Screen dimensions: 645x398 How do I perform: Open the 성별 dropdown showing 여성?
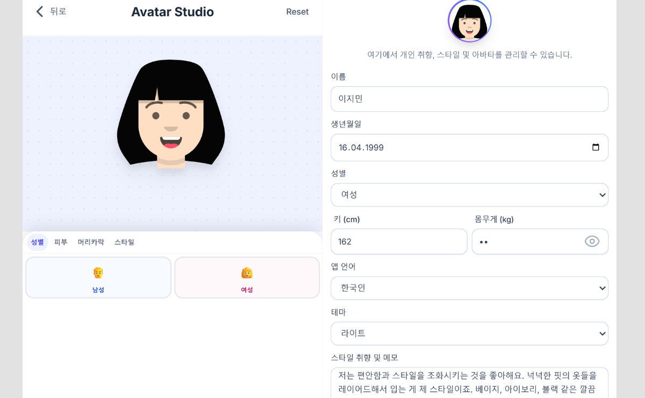pos(469,195)
